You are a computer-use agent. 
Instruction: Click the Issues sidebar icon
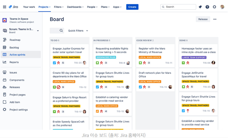pyautogui.click(x=4, y=72)
